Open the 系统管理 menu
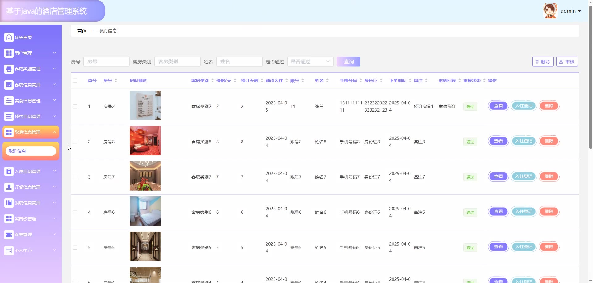 click(x=31, y=235)
